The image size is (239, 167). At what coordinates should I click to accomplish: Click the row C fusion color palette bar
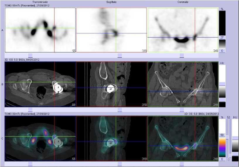pos(222,147)
